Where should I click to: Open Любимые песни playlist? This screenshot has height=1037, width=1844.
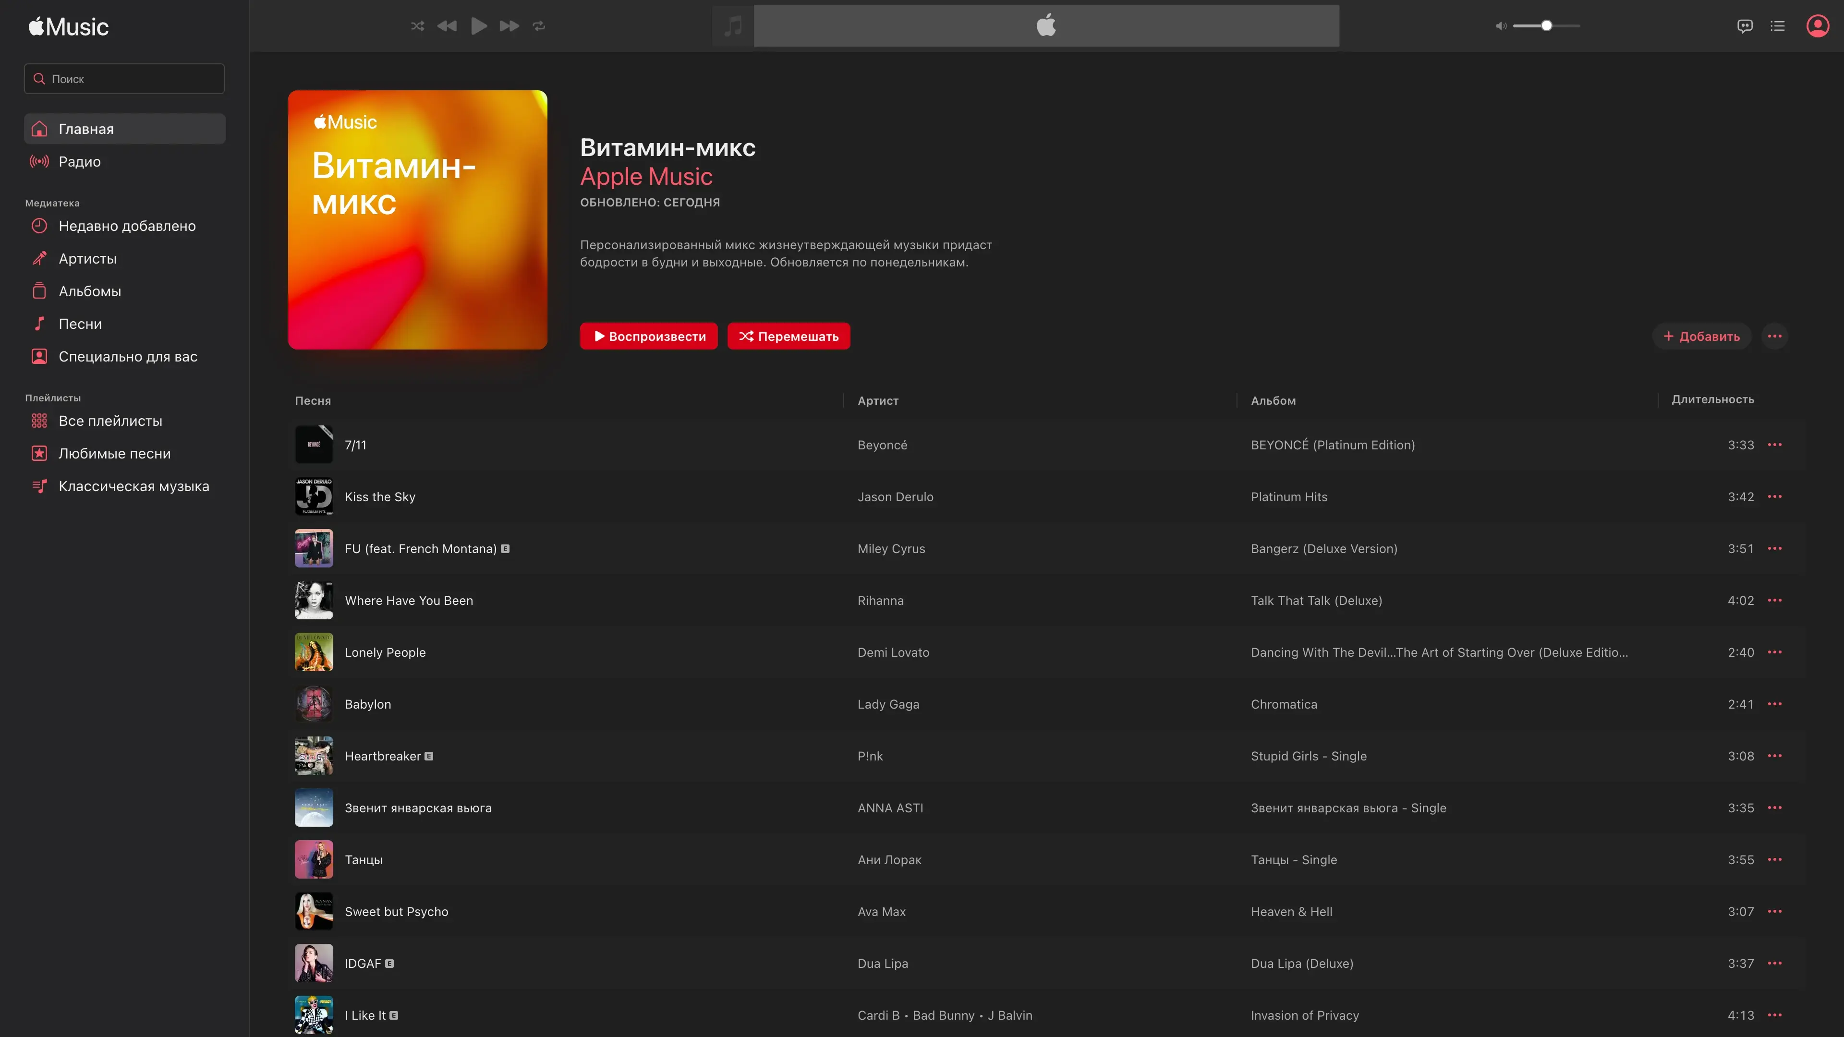pyautogui.click(x=115, y=454)
